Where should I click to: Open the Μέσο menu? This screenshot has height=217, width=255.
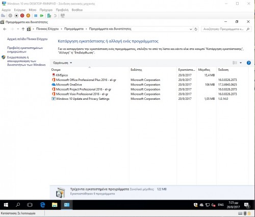coord(33,10)
